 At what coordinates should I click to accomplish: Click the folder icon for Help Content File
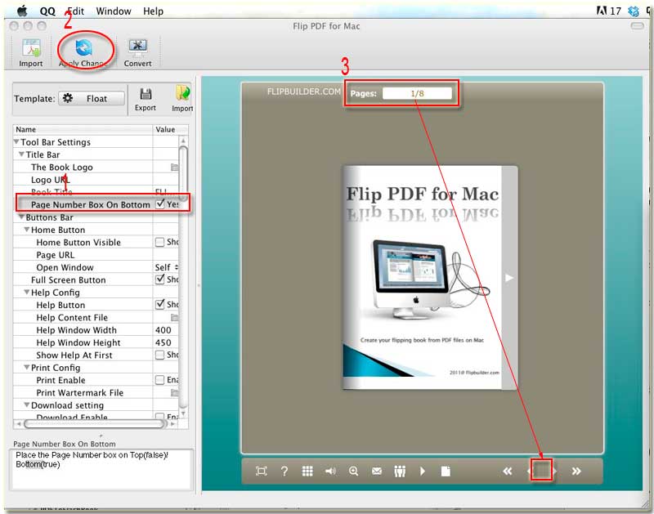[174, 318]
